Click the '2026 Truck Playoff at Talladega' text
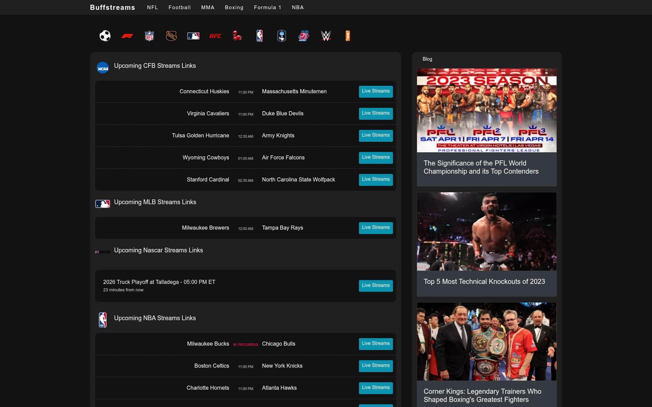Viewport: 652px width, 407px height. pos(159,282)
